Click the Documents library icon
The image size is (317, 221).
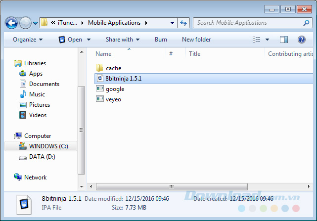[x=23, y=84]
